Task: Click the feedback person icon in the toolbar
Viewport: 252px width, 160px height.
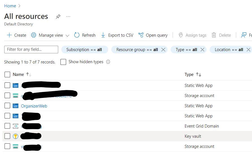Action: [244, 35]
